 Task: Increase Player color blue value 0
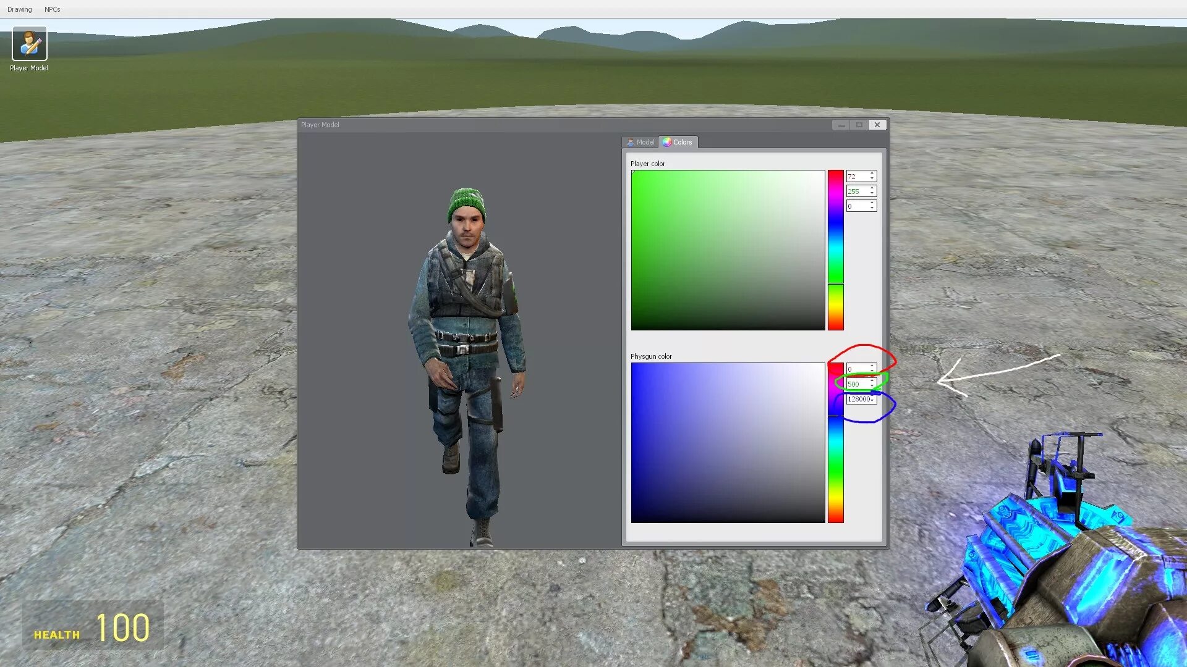point(872,203)
